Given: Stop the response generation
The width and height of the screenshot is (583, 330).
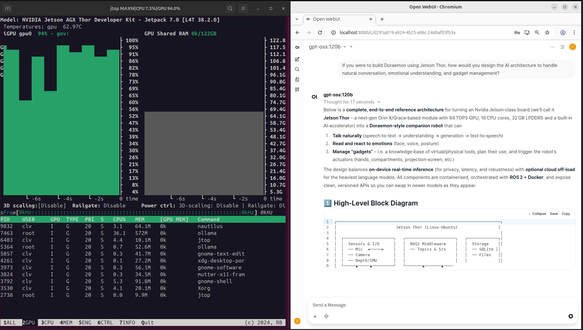Looking at the screenshot, I should [570, 316].
